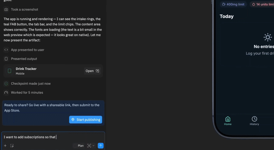Open the screenshot mode dropdown chevron
This screenshot has width=274, height=150.
coord(94,146)
